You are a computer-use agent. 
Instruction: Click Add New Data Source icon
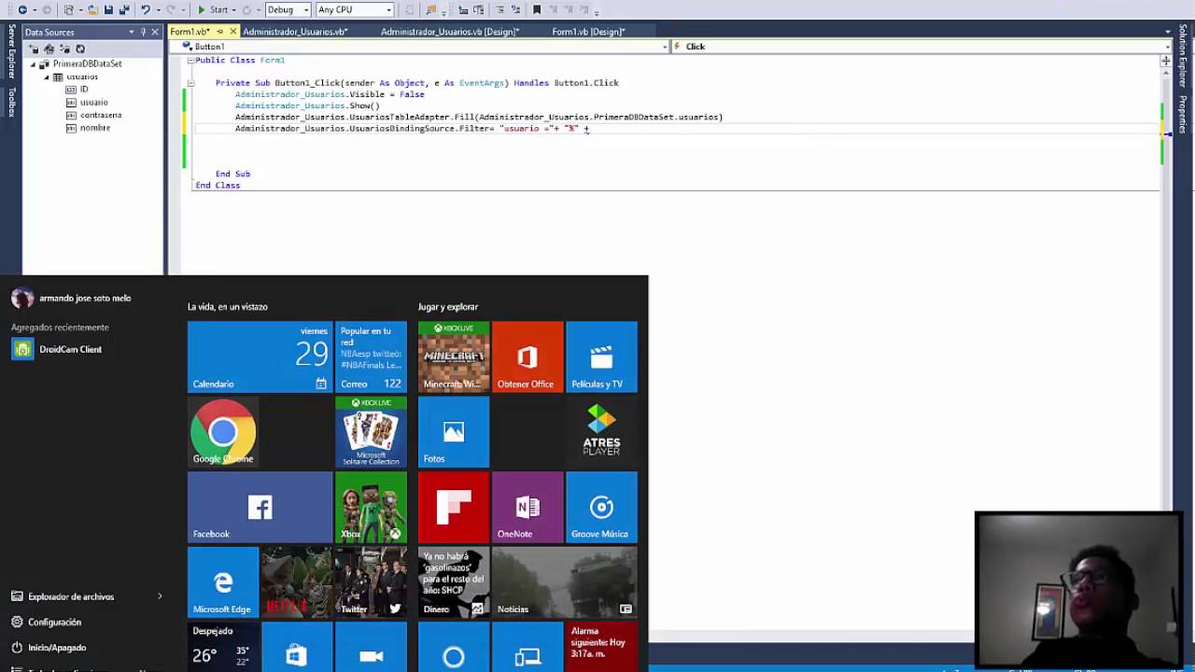point(35,49)
